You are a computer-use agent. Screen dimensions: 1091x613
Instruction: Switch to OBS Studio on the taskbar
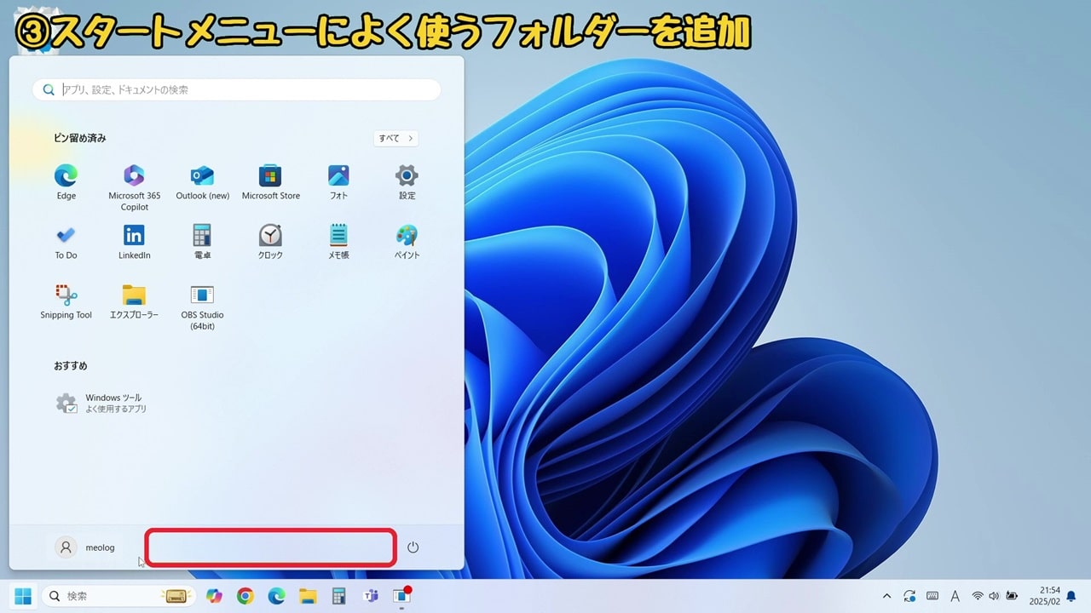point(401,596)
